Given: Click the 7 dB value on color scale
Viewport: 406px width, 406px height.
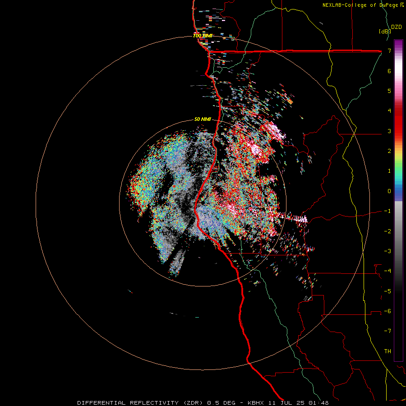Looking at the screenshot, I should pos(389,51).
